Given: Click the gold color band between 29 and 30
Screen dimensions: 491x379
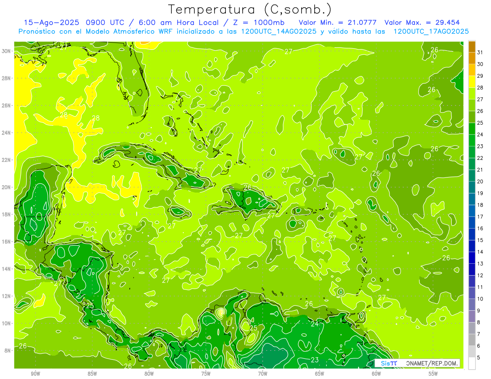Looking at the screenshot, I should [x=472, y=70].
